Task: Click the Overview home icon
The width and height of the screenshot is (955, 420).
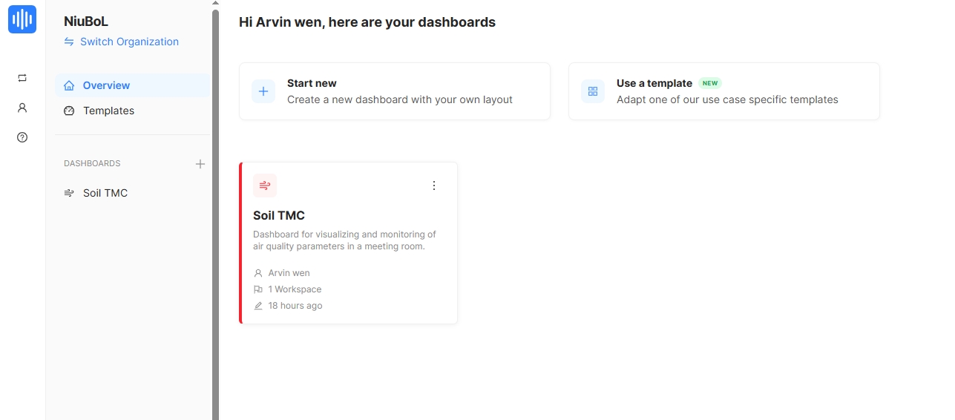Action: tap(69, 85)
